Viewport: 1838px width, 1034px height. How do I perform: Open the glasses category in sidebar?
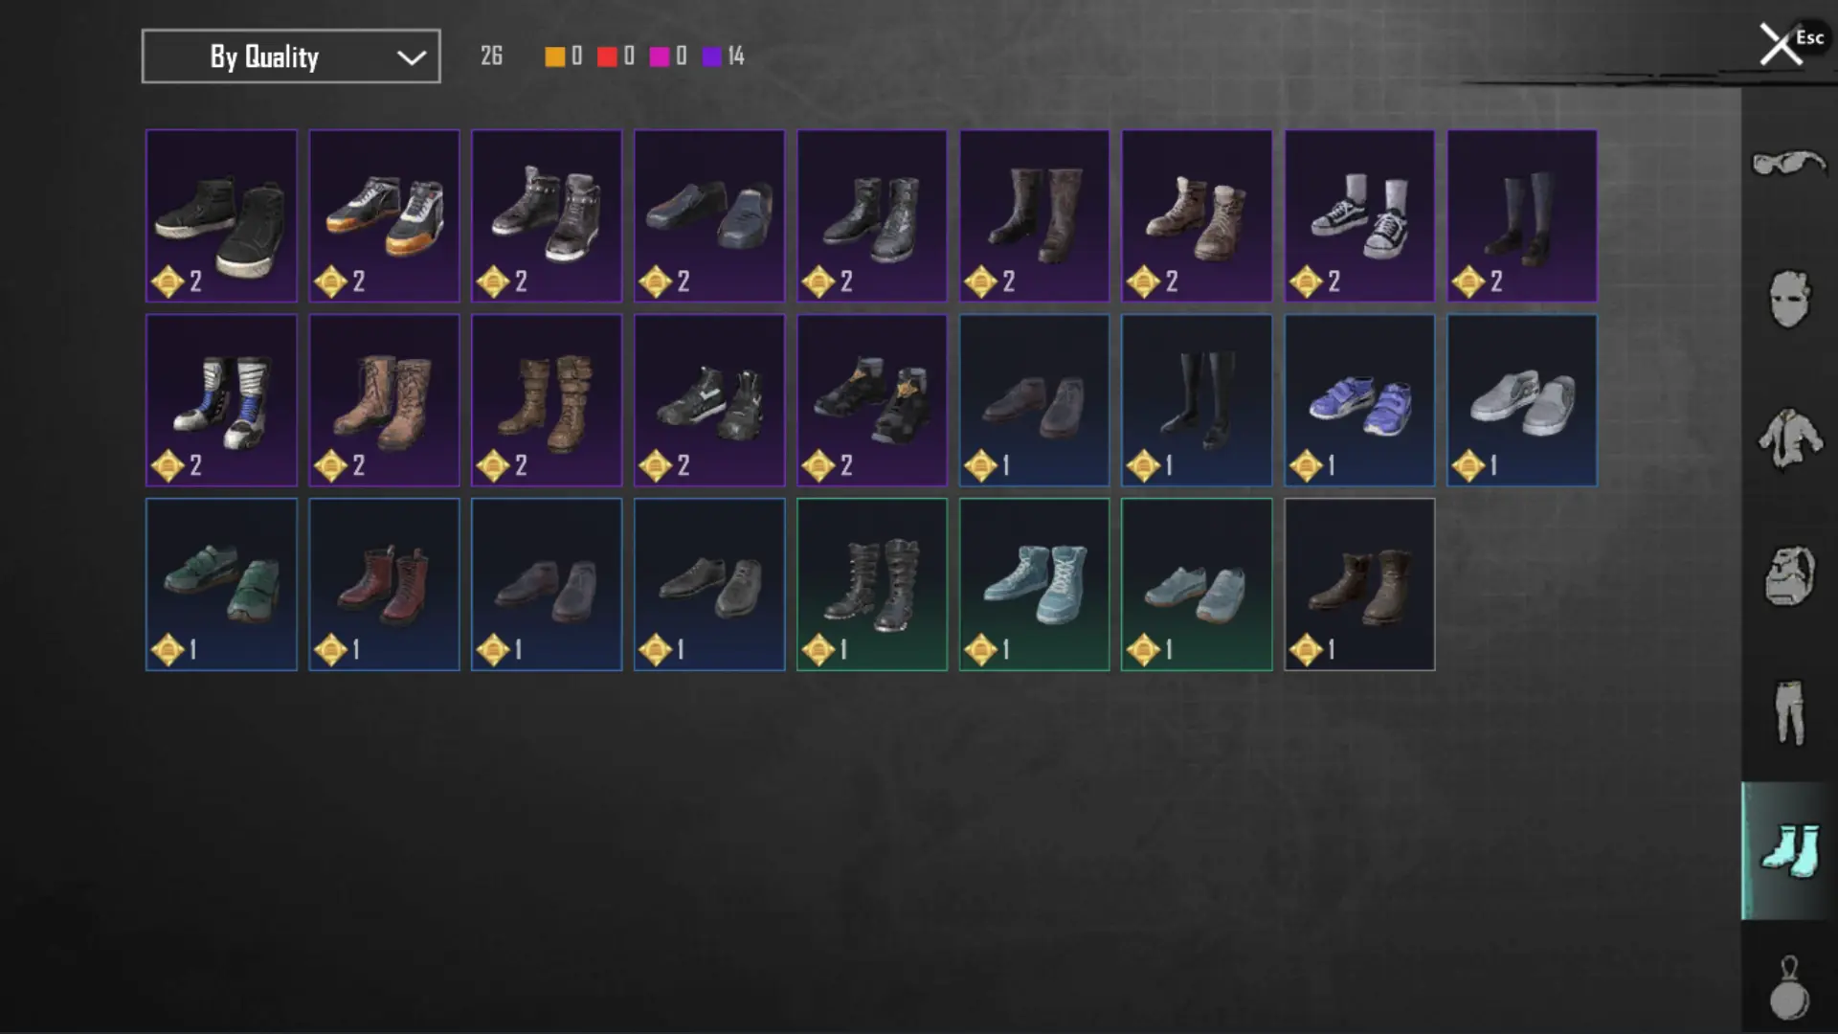pos(1788,163)
